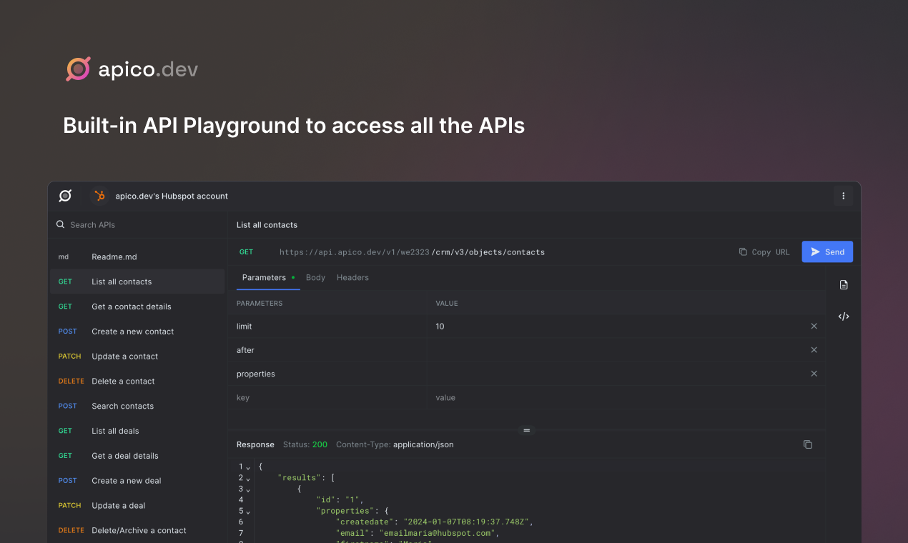Image resolution: width=908 pixels, height=543 pixels.
Task: Select Search contacts endpoint
Action: 137,406
